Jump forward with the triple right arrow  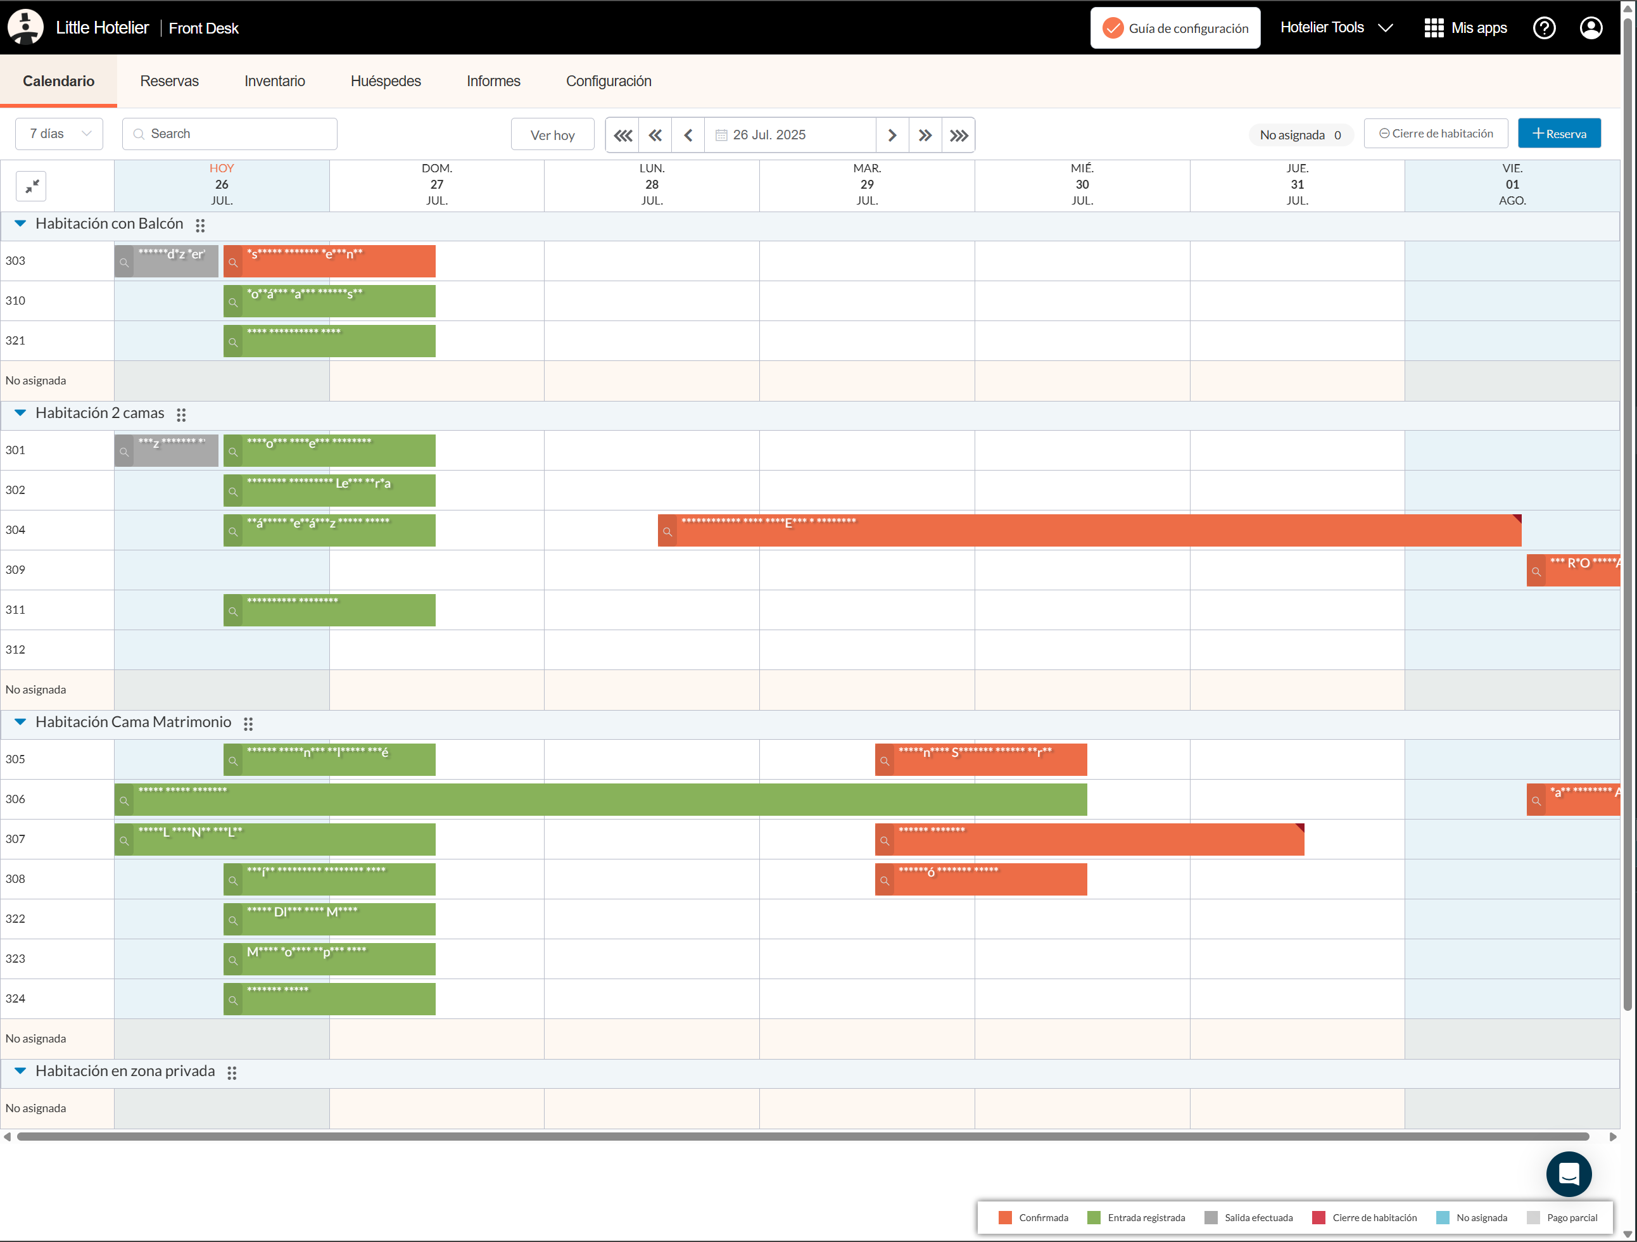(958, 136)
